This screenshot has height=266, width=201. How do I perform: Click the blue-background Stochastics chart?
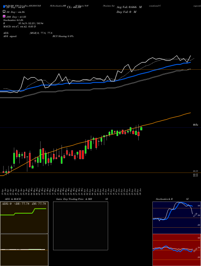[x=176, y=218]
